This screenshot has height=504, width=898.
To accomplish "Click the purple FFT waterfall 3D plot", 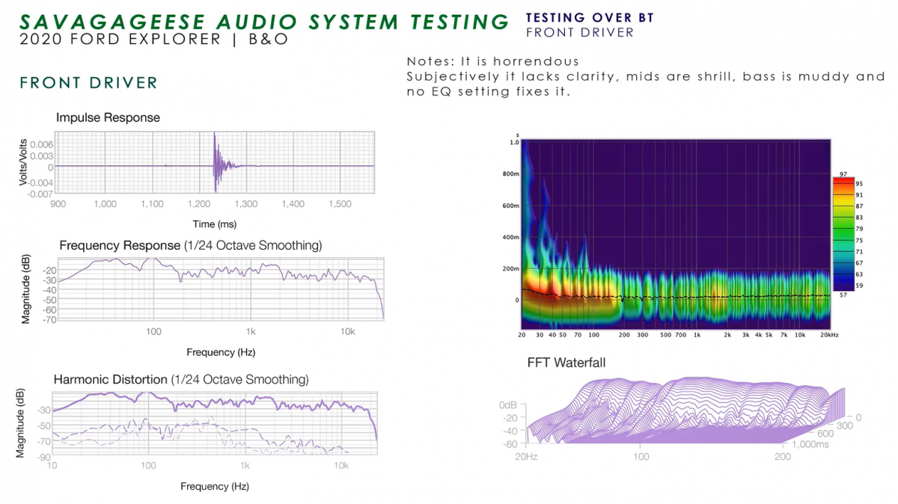I will pos(673,411).
